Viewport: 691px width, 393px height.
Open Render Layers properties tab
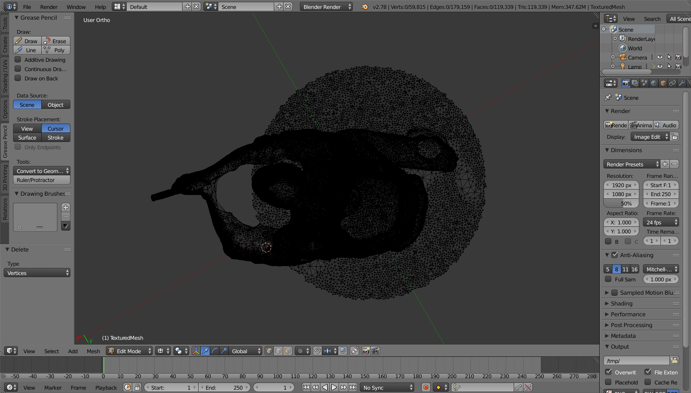point(635,83)
